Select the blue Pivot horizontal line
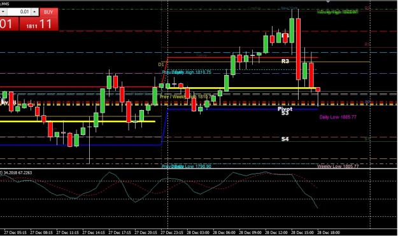 tap(243, 109)
